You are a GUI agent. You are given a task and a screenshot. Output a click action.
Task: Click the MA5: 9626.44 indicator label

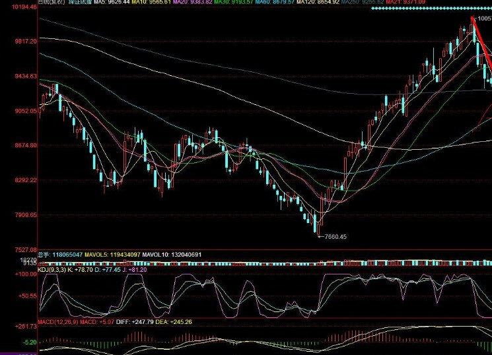click(112, 2)
